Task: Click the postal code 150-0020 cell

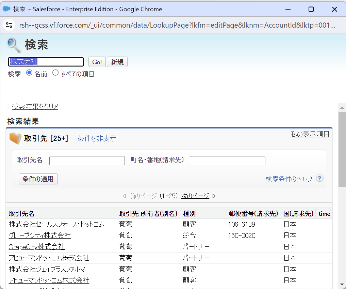Action: 242,236
